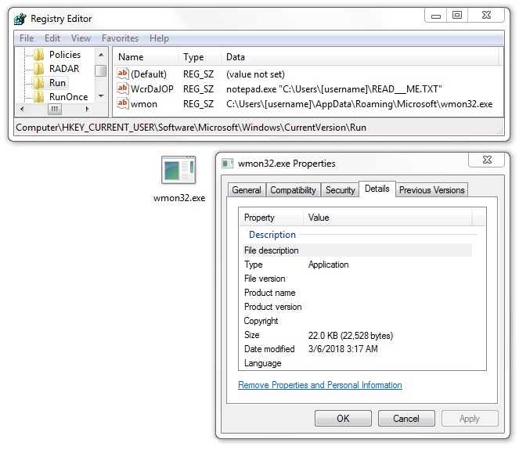Click the tree pane scroll left arrow
Viewport: 519px width, 450px height.
coord(22,109)
